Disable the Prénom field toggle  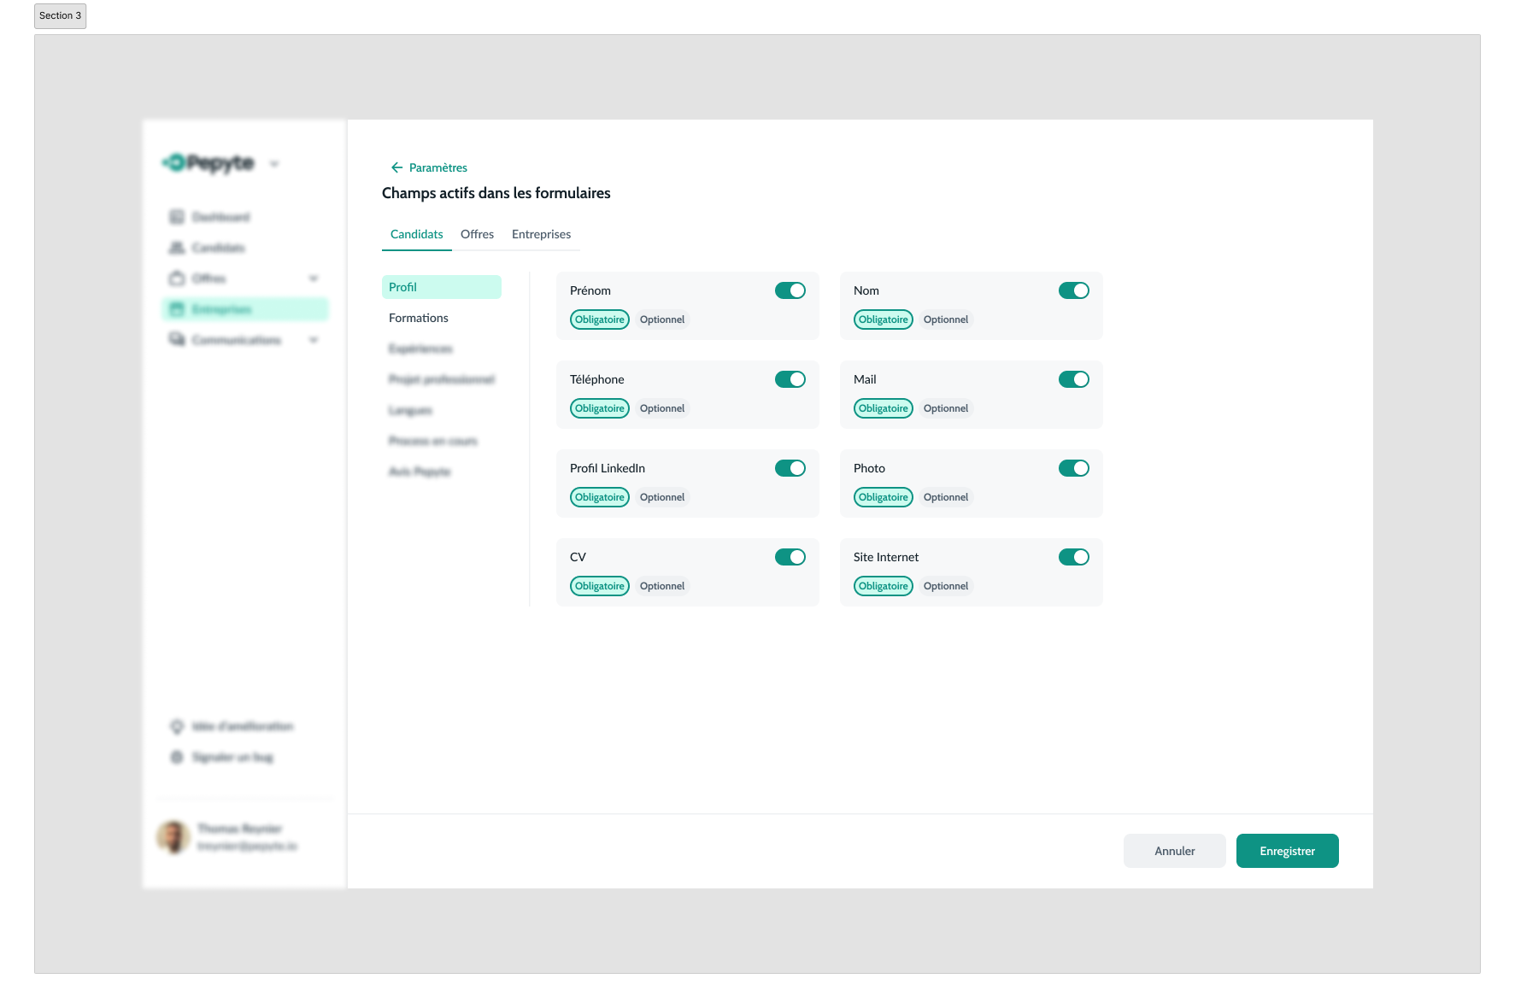[x=790, y=290]
